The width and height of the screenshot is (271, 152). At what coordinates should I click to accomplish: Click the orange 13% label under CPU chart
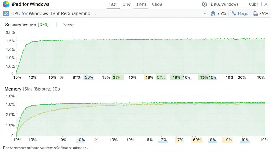(149, 77)
